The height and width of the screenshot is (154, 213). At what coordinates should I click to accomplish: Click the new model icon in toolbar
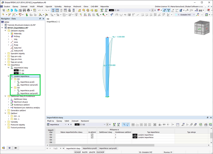coord(4,10)
